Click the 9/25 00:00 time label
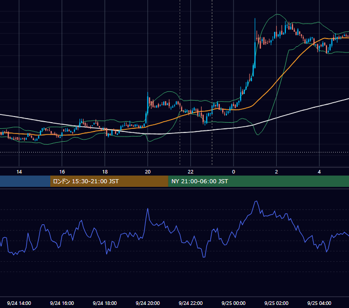 click(234, 303)
